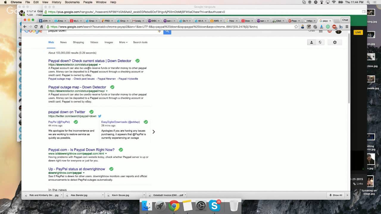Click Show All downloads button
Viewport: 381px width, 214px height.
click(x=335, y=195)
